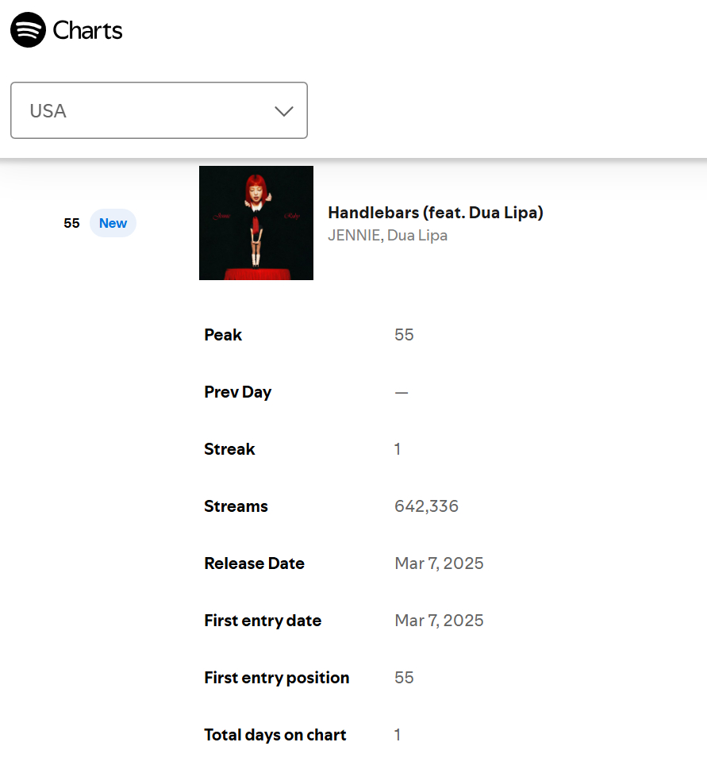Click the Total days on chart label

click(x=275, y=735)
